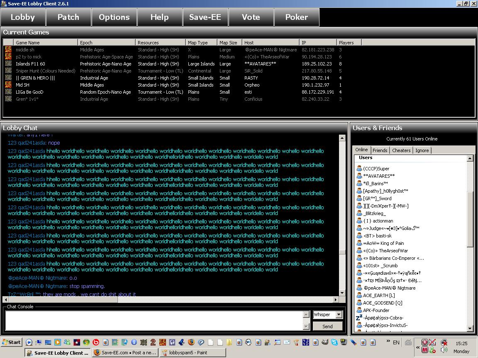Sort games by Players column header
This screenshot has width=478, height=358.
[349, 42]
